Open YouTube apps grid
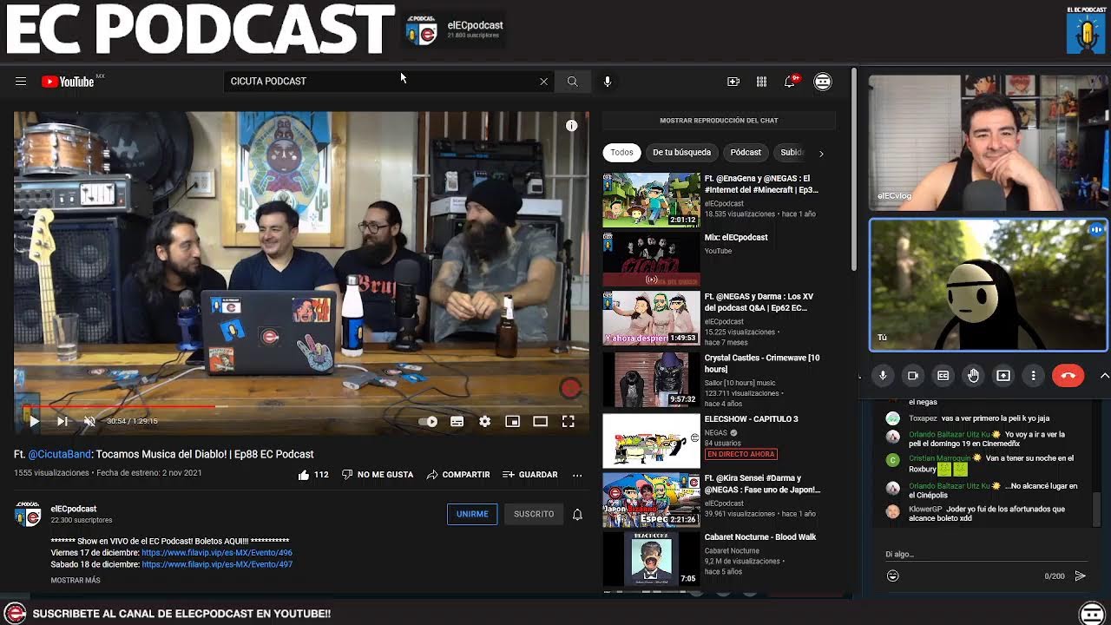1111x625 pixels. coord(761,82)
